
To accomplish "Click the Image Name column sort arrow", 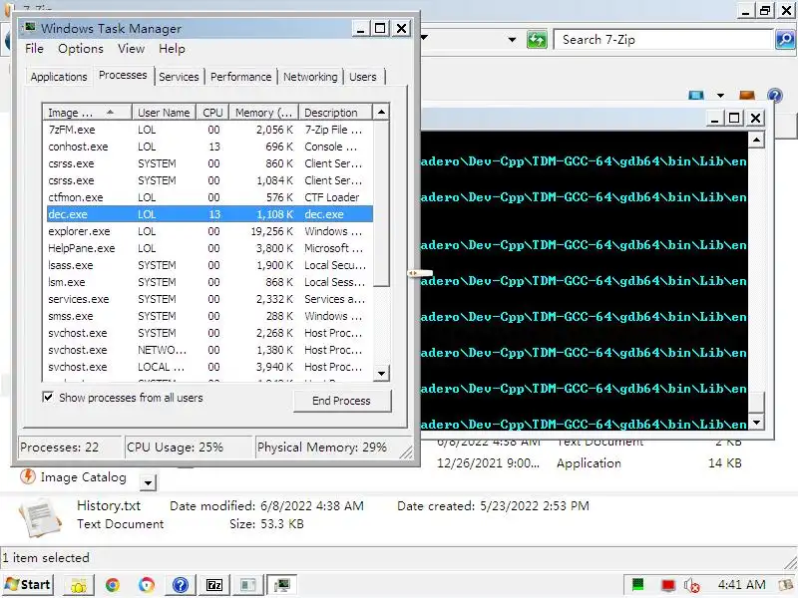I will pyautogui.click(x=110, y=112).
